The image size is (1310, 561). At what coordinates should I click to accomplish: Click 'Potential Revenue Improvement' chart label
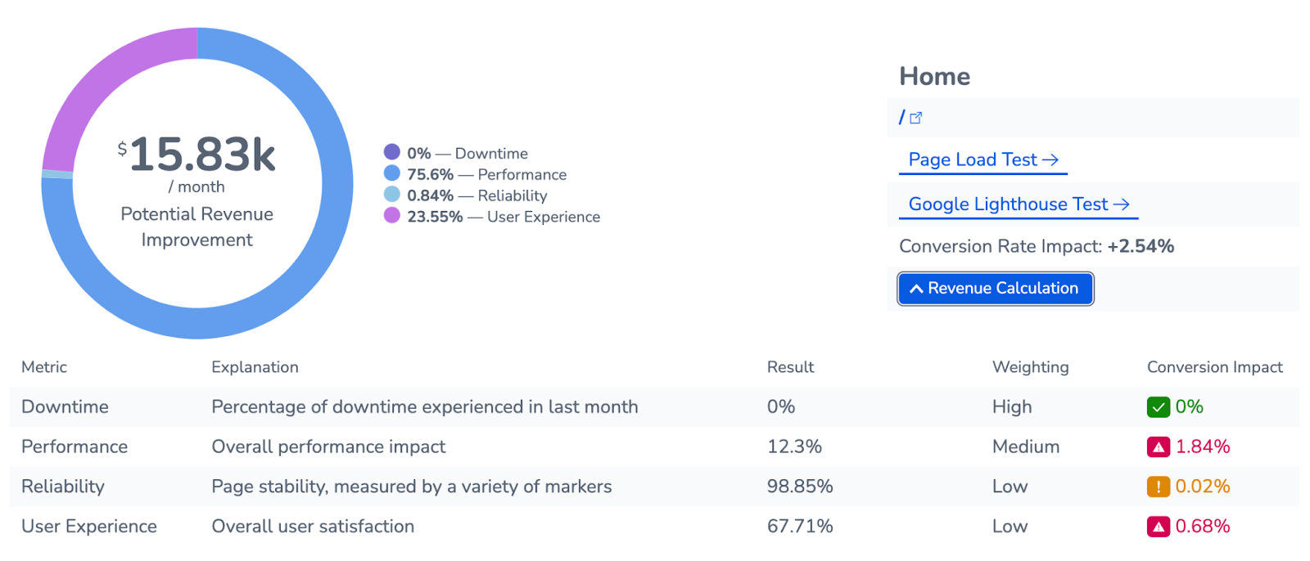pos(196,227)
